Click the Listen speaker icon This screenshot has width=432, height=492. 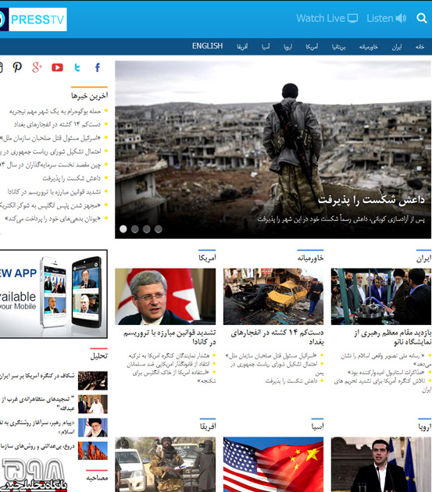(401, 18)
